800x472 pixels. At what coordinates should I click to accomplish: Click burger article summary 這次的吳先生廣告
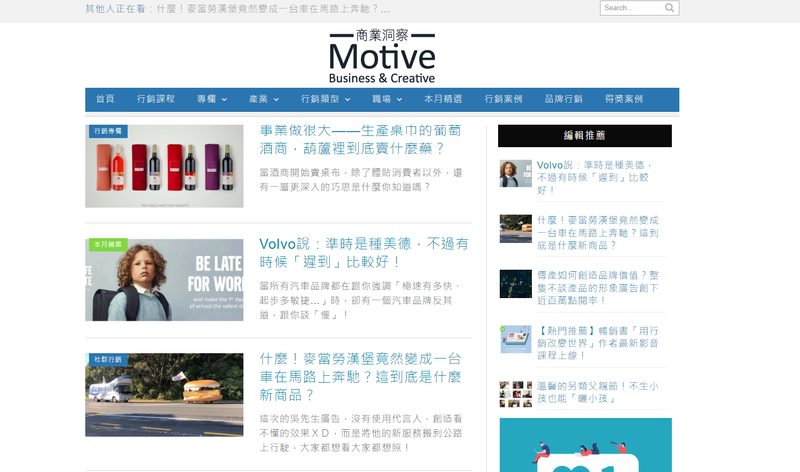(360, 433)
